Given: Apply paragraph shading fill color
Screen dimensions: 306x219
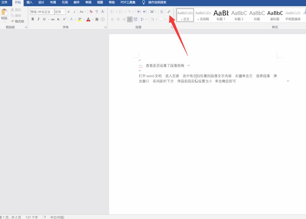Looking at the screenshot, I should click(152, 19).
